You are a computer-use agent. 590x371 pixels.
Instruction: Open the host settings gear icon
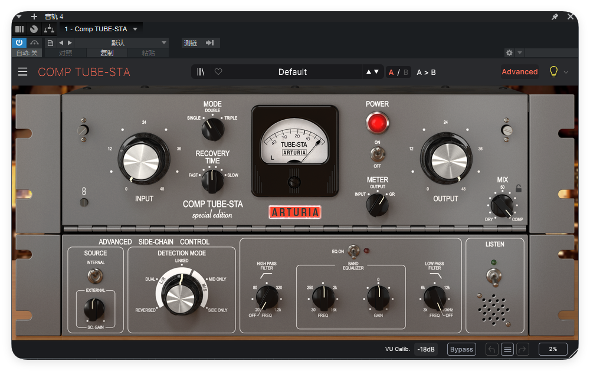[509, 52]
